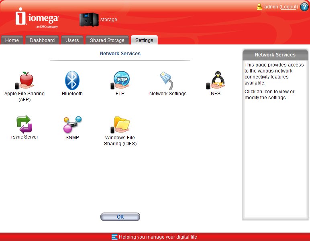
Task: Switch to the Users tab
Action: point(72,40)
